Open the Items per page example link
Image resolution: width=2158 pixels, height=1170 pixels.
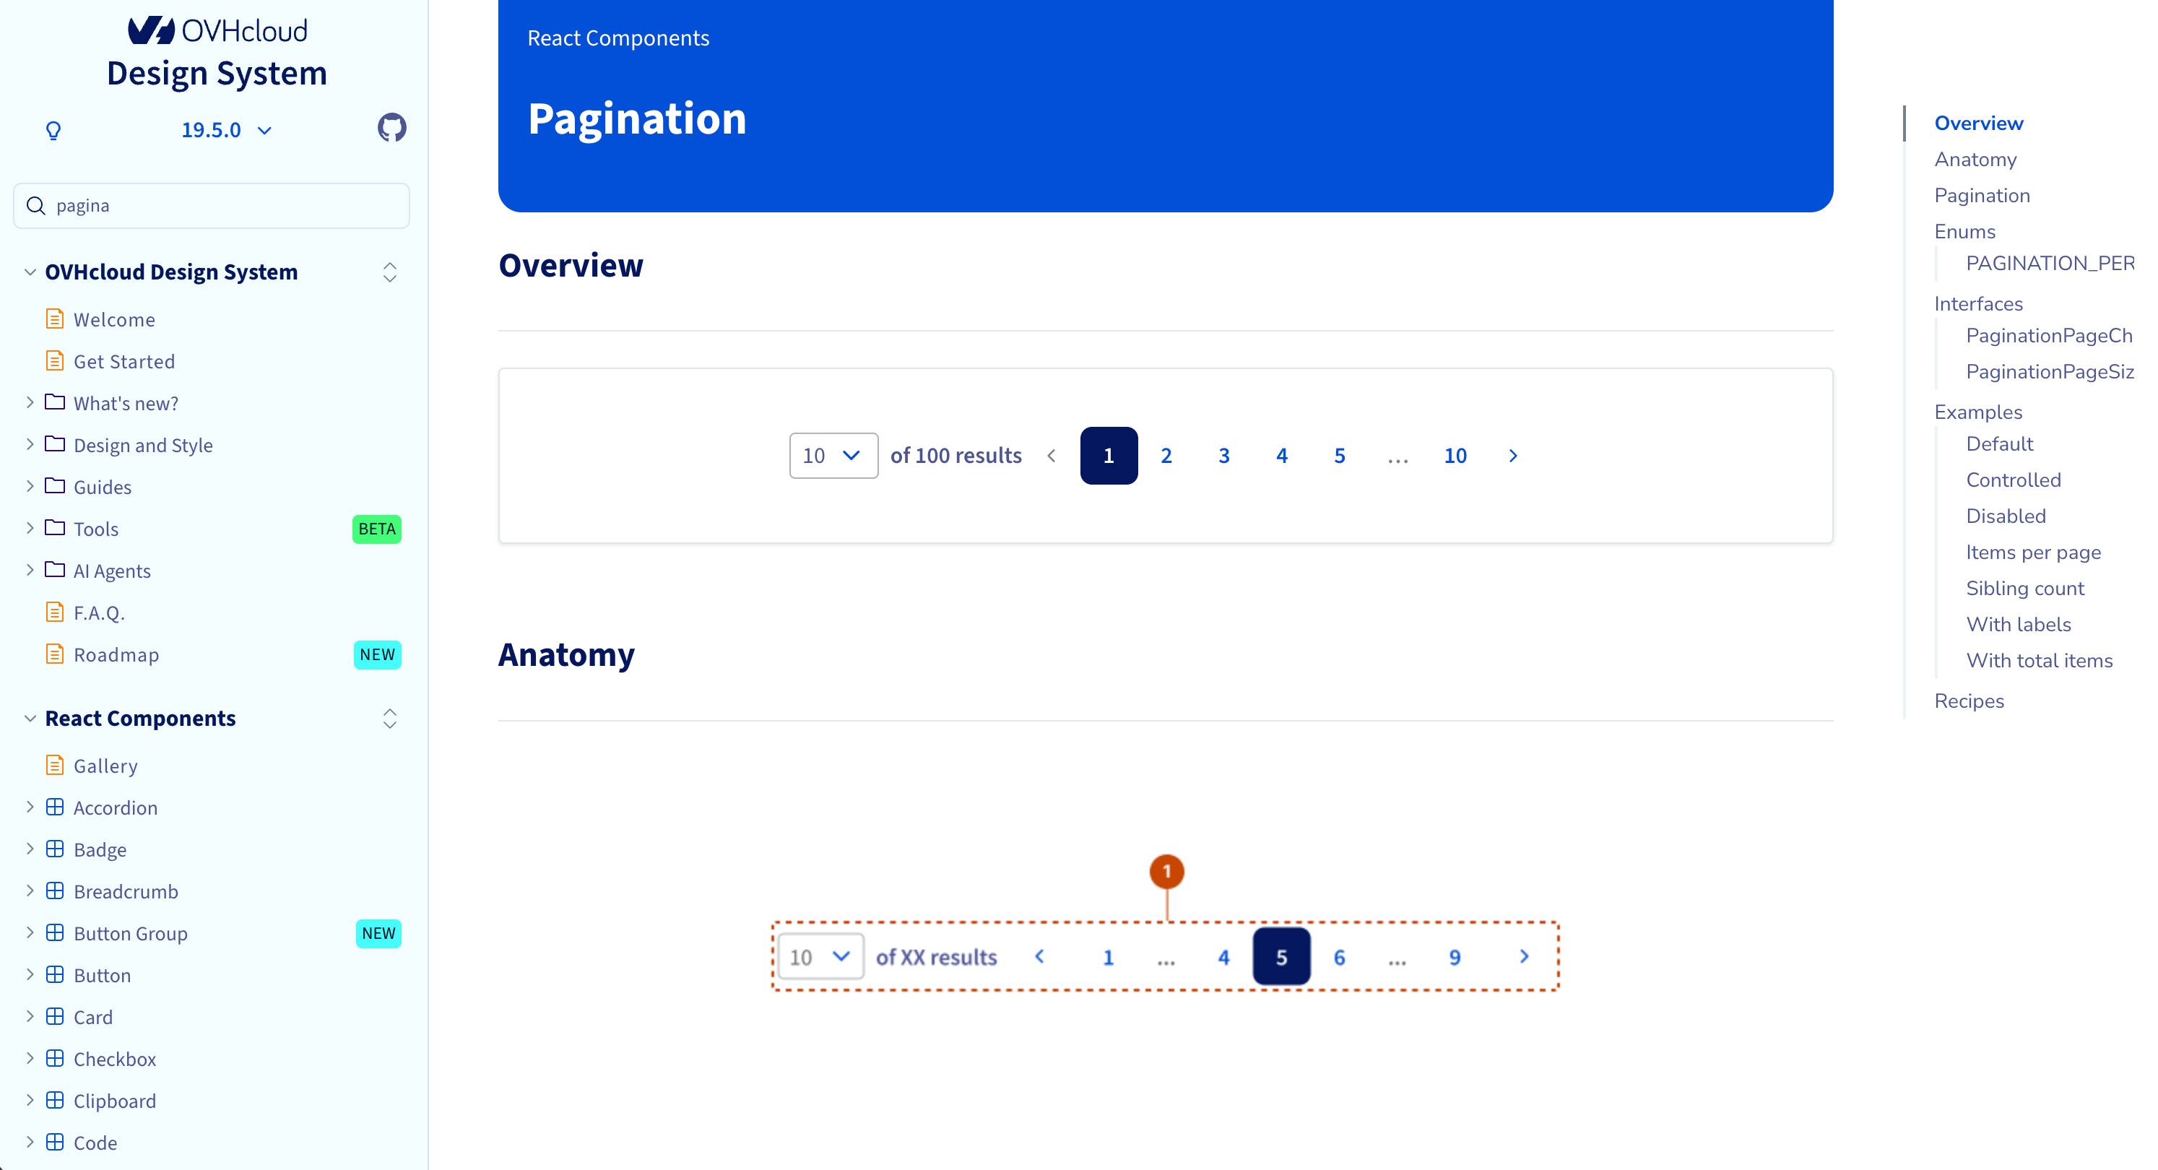pos(2033,552)
